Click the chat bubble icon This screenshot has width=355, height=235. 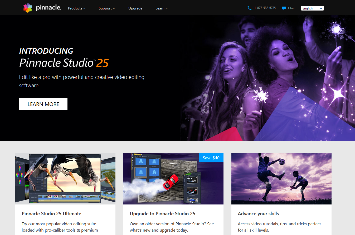pos(284,8)
